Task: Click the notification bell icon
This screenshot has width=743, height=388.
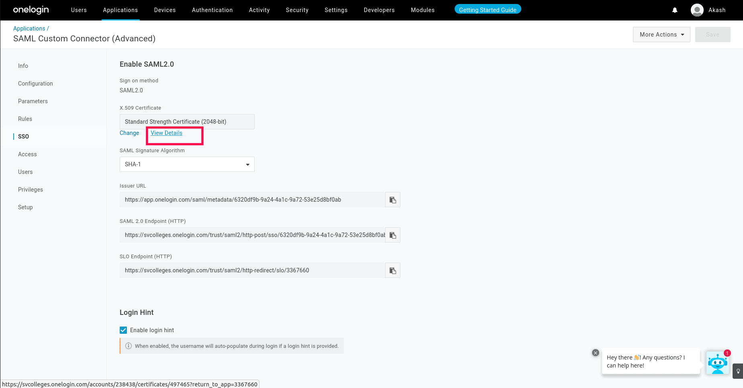Action: coord(675,10)
